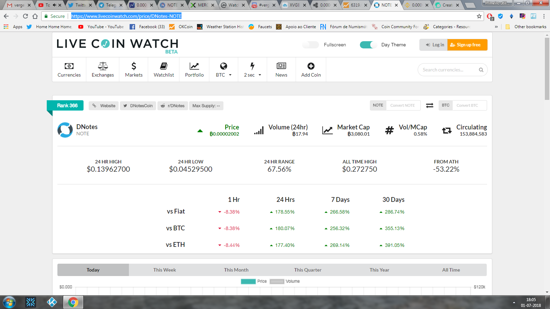Select the This Year chart tab
The width and height of the screenshot is (550, 309).
tap(379, 270)
